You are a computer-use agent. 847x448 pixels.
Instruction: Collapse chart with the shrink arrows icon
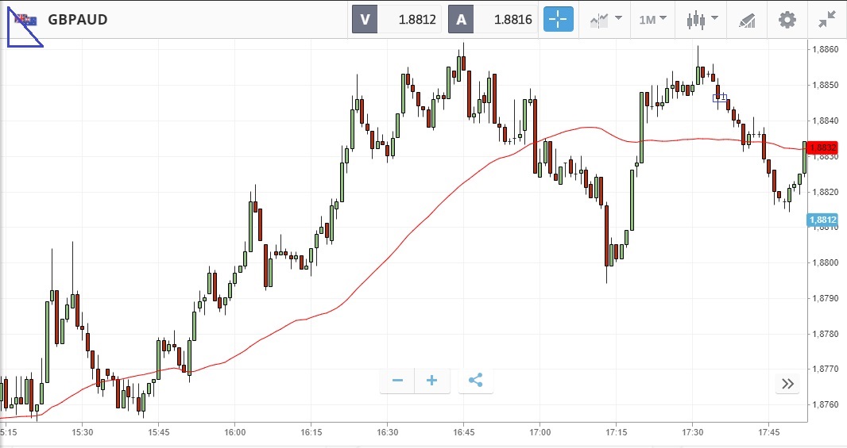click(x=827, y=19)
